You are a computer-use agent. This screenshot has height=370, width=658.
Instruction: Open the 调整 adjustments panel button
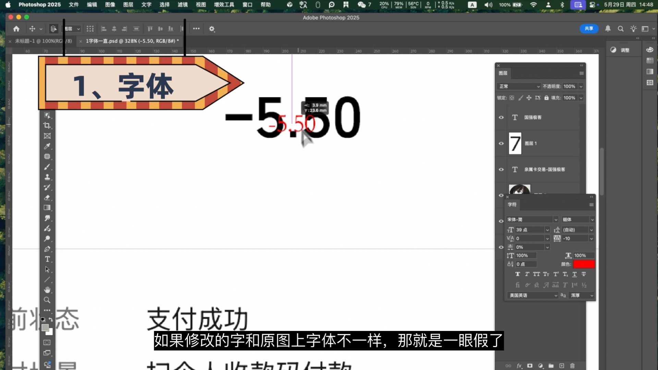point(620,50)
